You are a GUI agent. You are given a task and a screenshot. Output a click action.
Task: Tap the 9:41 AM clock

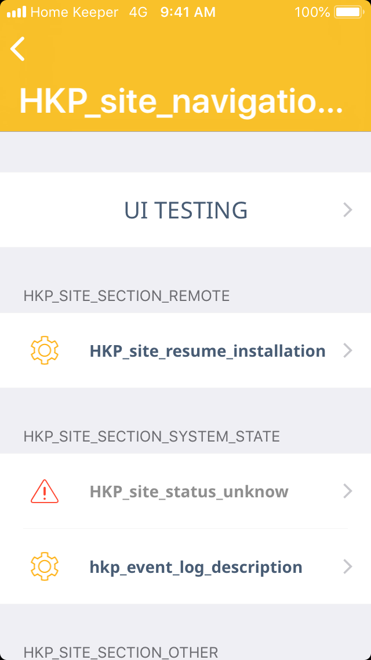click(x=188, y=12)
